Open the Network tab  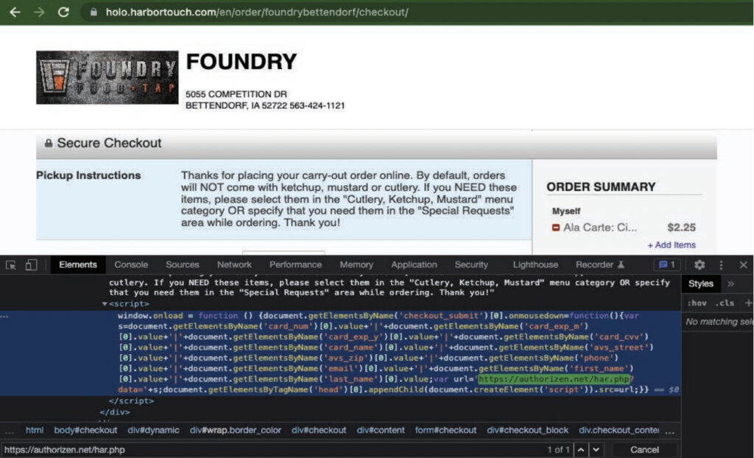point(234,264)
